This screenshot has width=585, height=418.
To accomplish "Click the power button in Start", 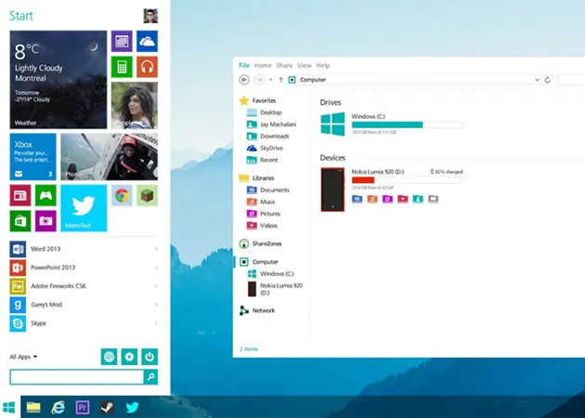I will tap(149, 357).
